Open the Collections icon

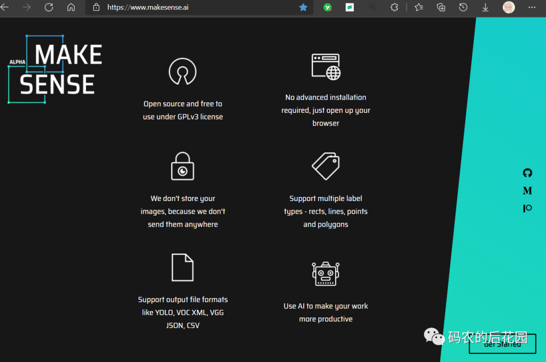pos(441,7)
